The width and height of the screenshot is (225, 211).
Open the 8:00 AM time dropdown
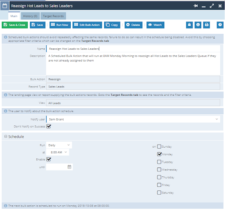pyautogui.click(x=58, y=152)
